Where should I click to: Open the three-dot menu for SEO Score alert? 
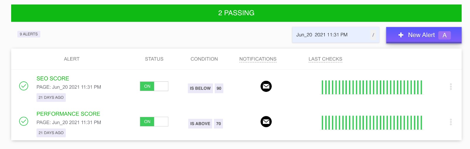click(451, 87)
